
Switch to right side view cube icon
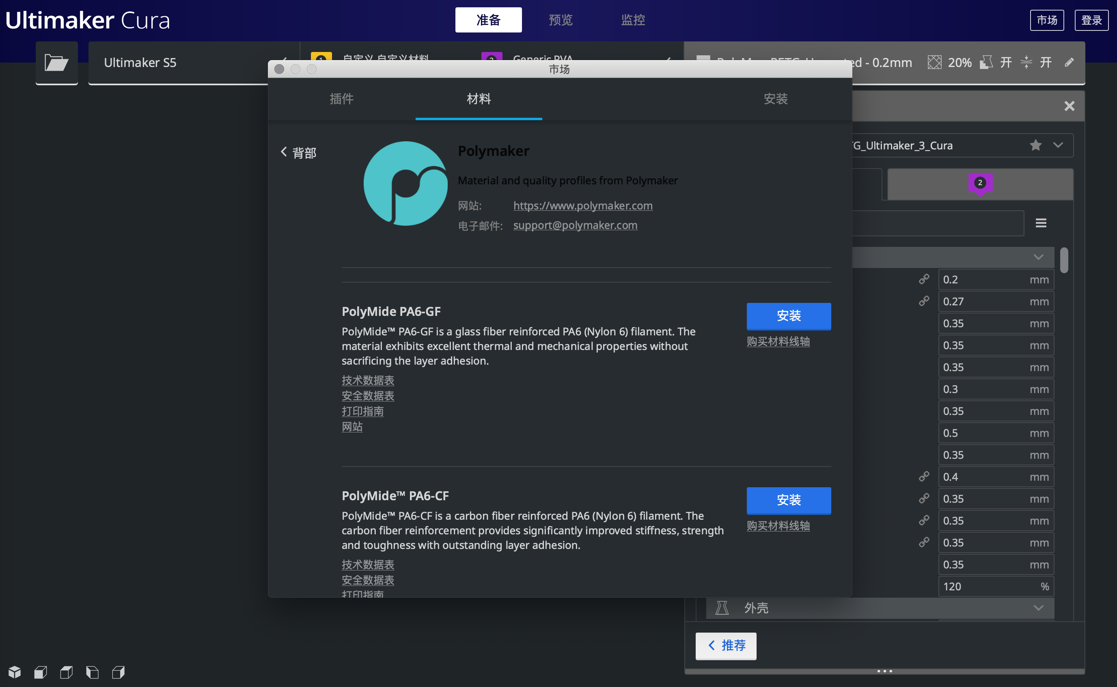(x=118, y=672)
